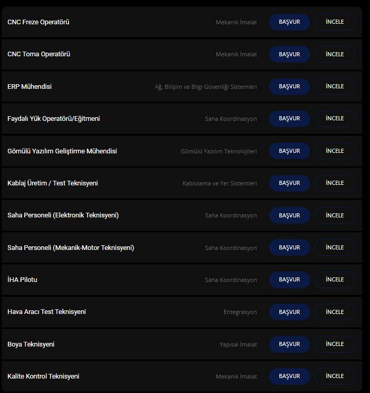The image size is (370, 393).
Task: Apply to CNC Torna Operatörü position
Action: 289,54
